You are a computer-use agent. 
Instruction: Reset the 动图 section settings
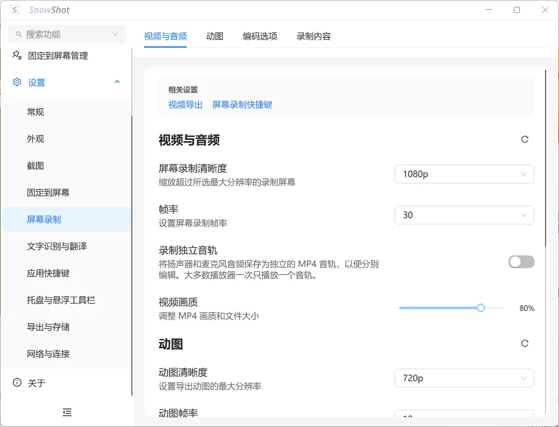(525, 343)
